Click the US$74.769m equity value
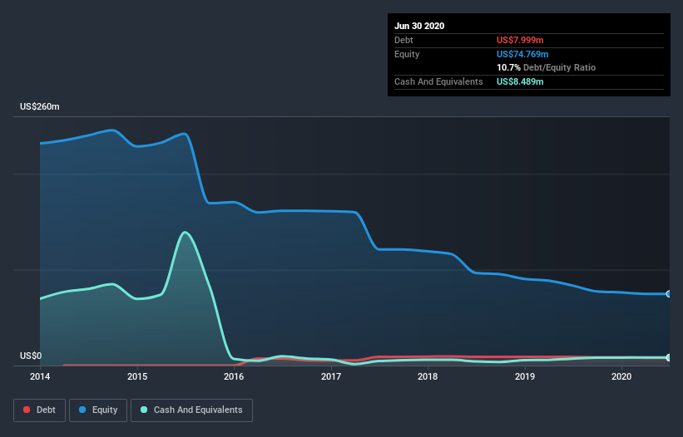683x437 pixels. [522, 54]
